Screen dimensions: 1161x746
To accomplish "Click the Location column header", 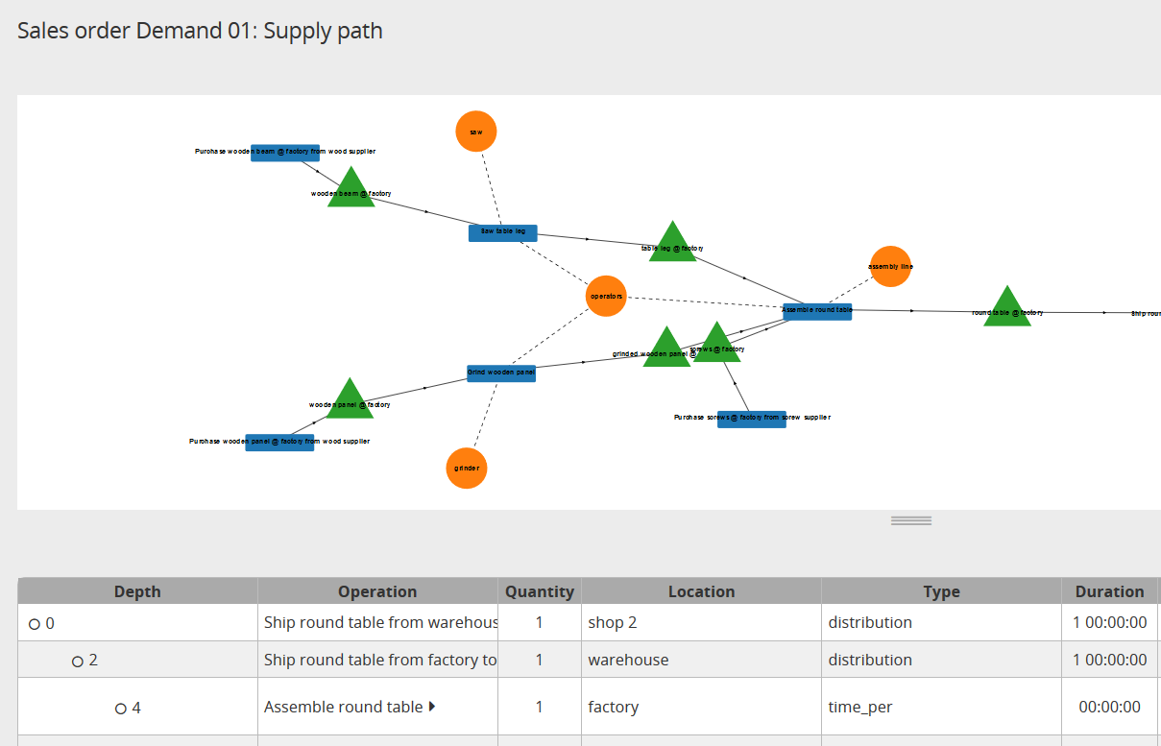I will tap(701, 591).
